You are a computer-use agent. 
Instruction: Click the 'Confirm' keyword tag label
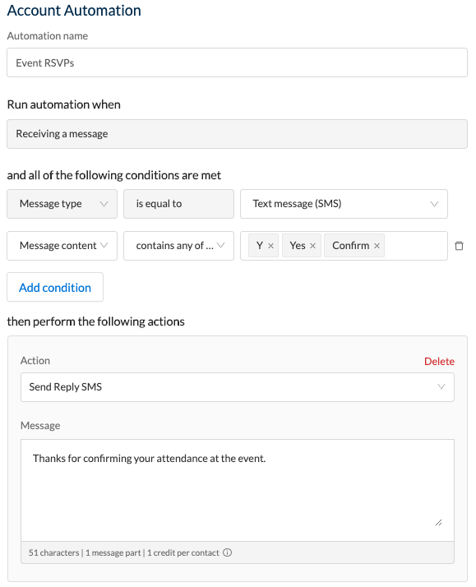[x=351, y=246]
